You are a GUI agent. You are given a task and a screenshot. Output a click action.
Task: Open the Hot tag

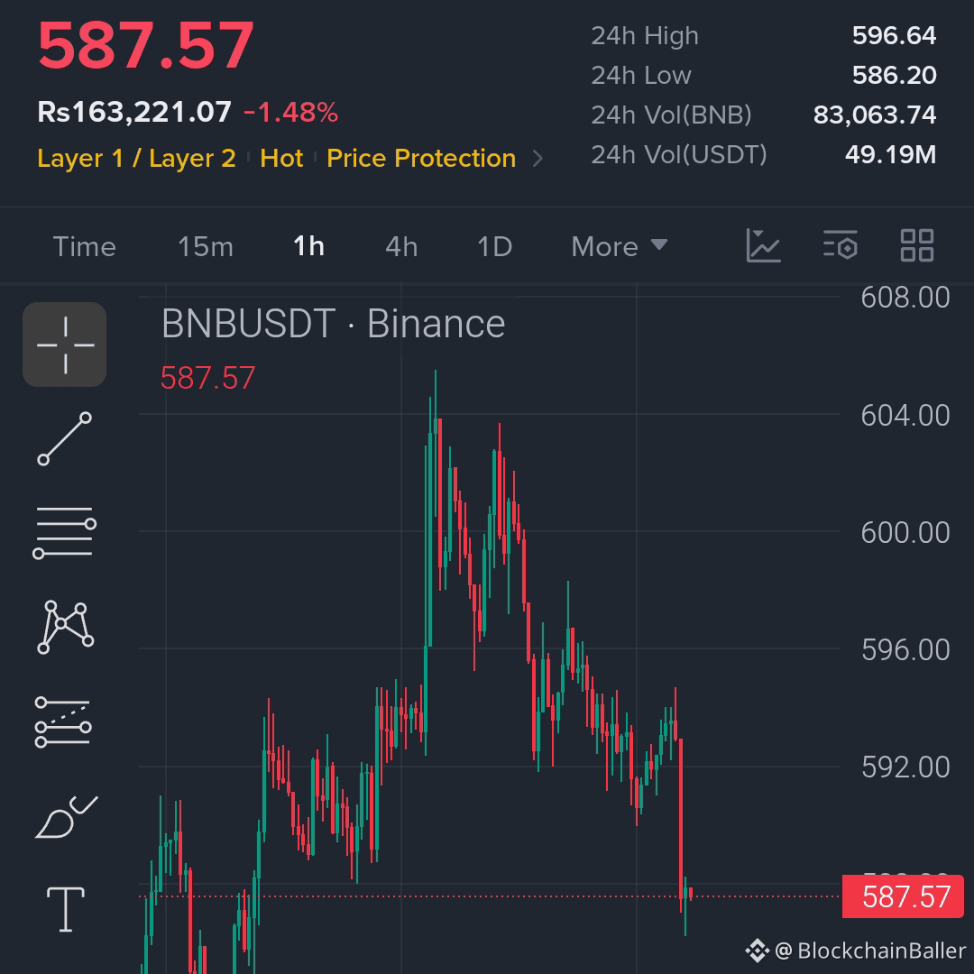click(281, 159)
